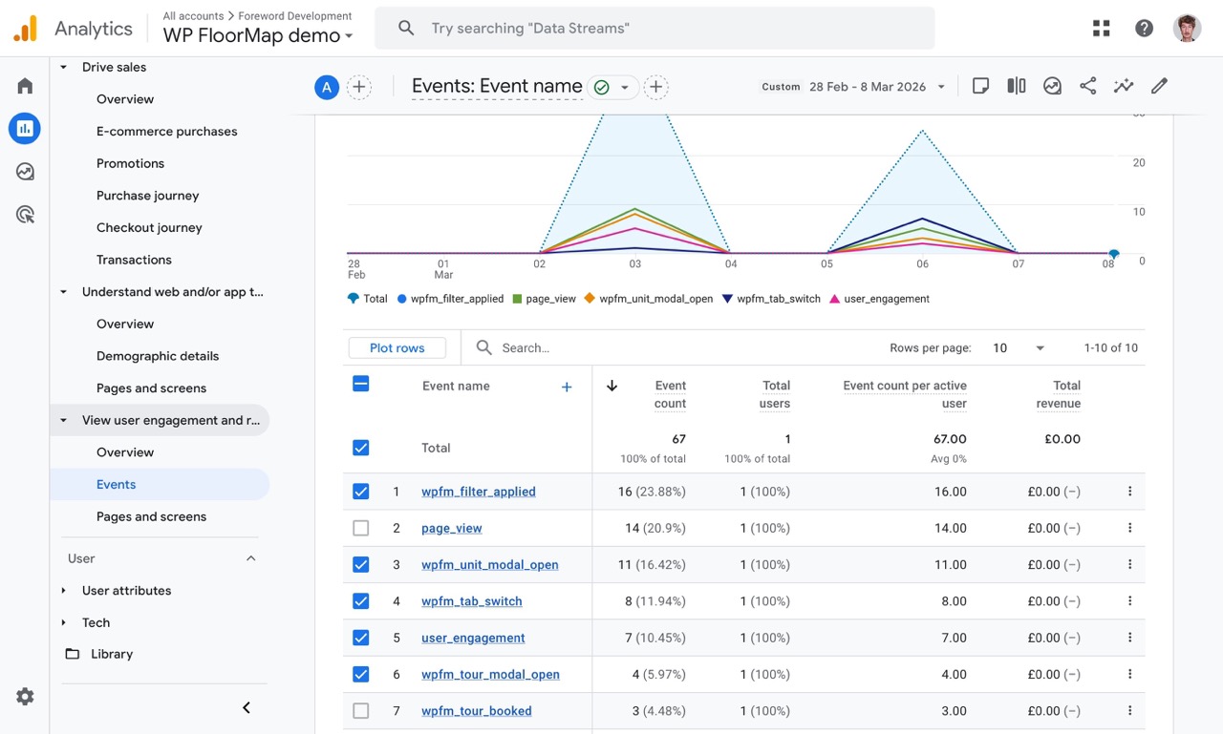Uncheck the Total row select-all checkbox

(x=360, y=448)
